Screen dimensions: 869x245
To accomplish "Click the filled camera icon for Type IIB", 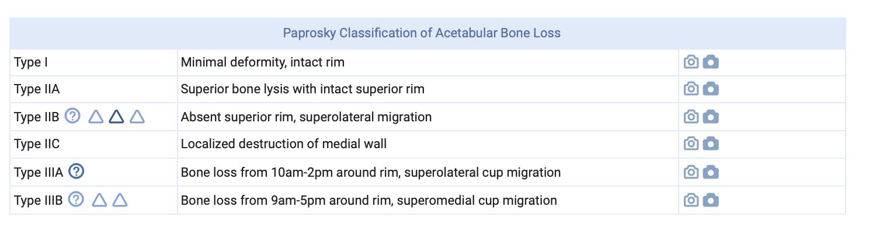I will pyautogui.click(x=711, y=117).
